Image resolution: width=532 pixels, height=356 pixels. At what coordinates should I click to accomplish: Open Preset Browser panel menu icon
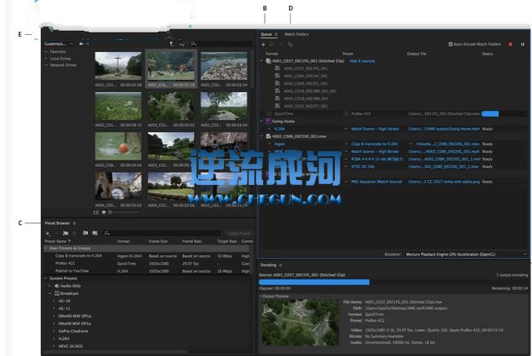tap(74, 223)
